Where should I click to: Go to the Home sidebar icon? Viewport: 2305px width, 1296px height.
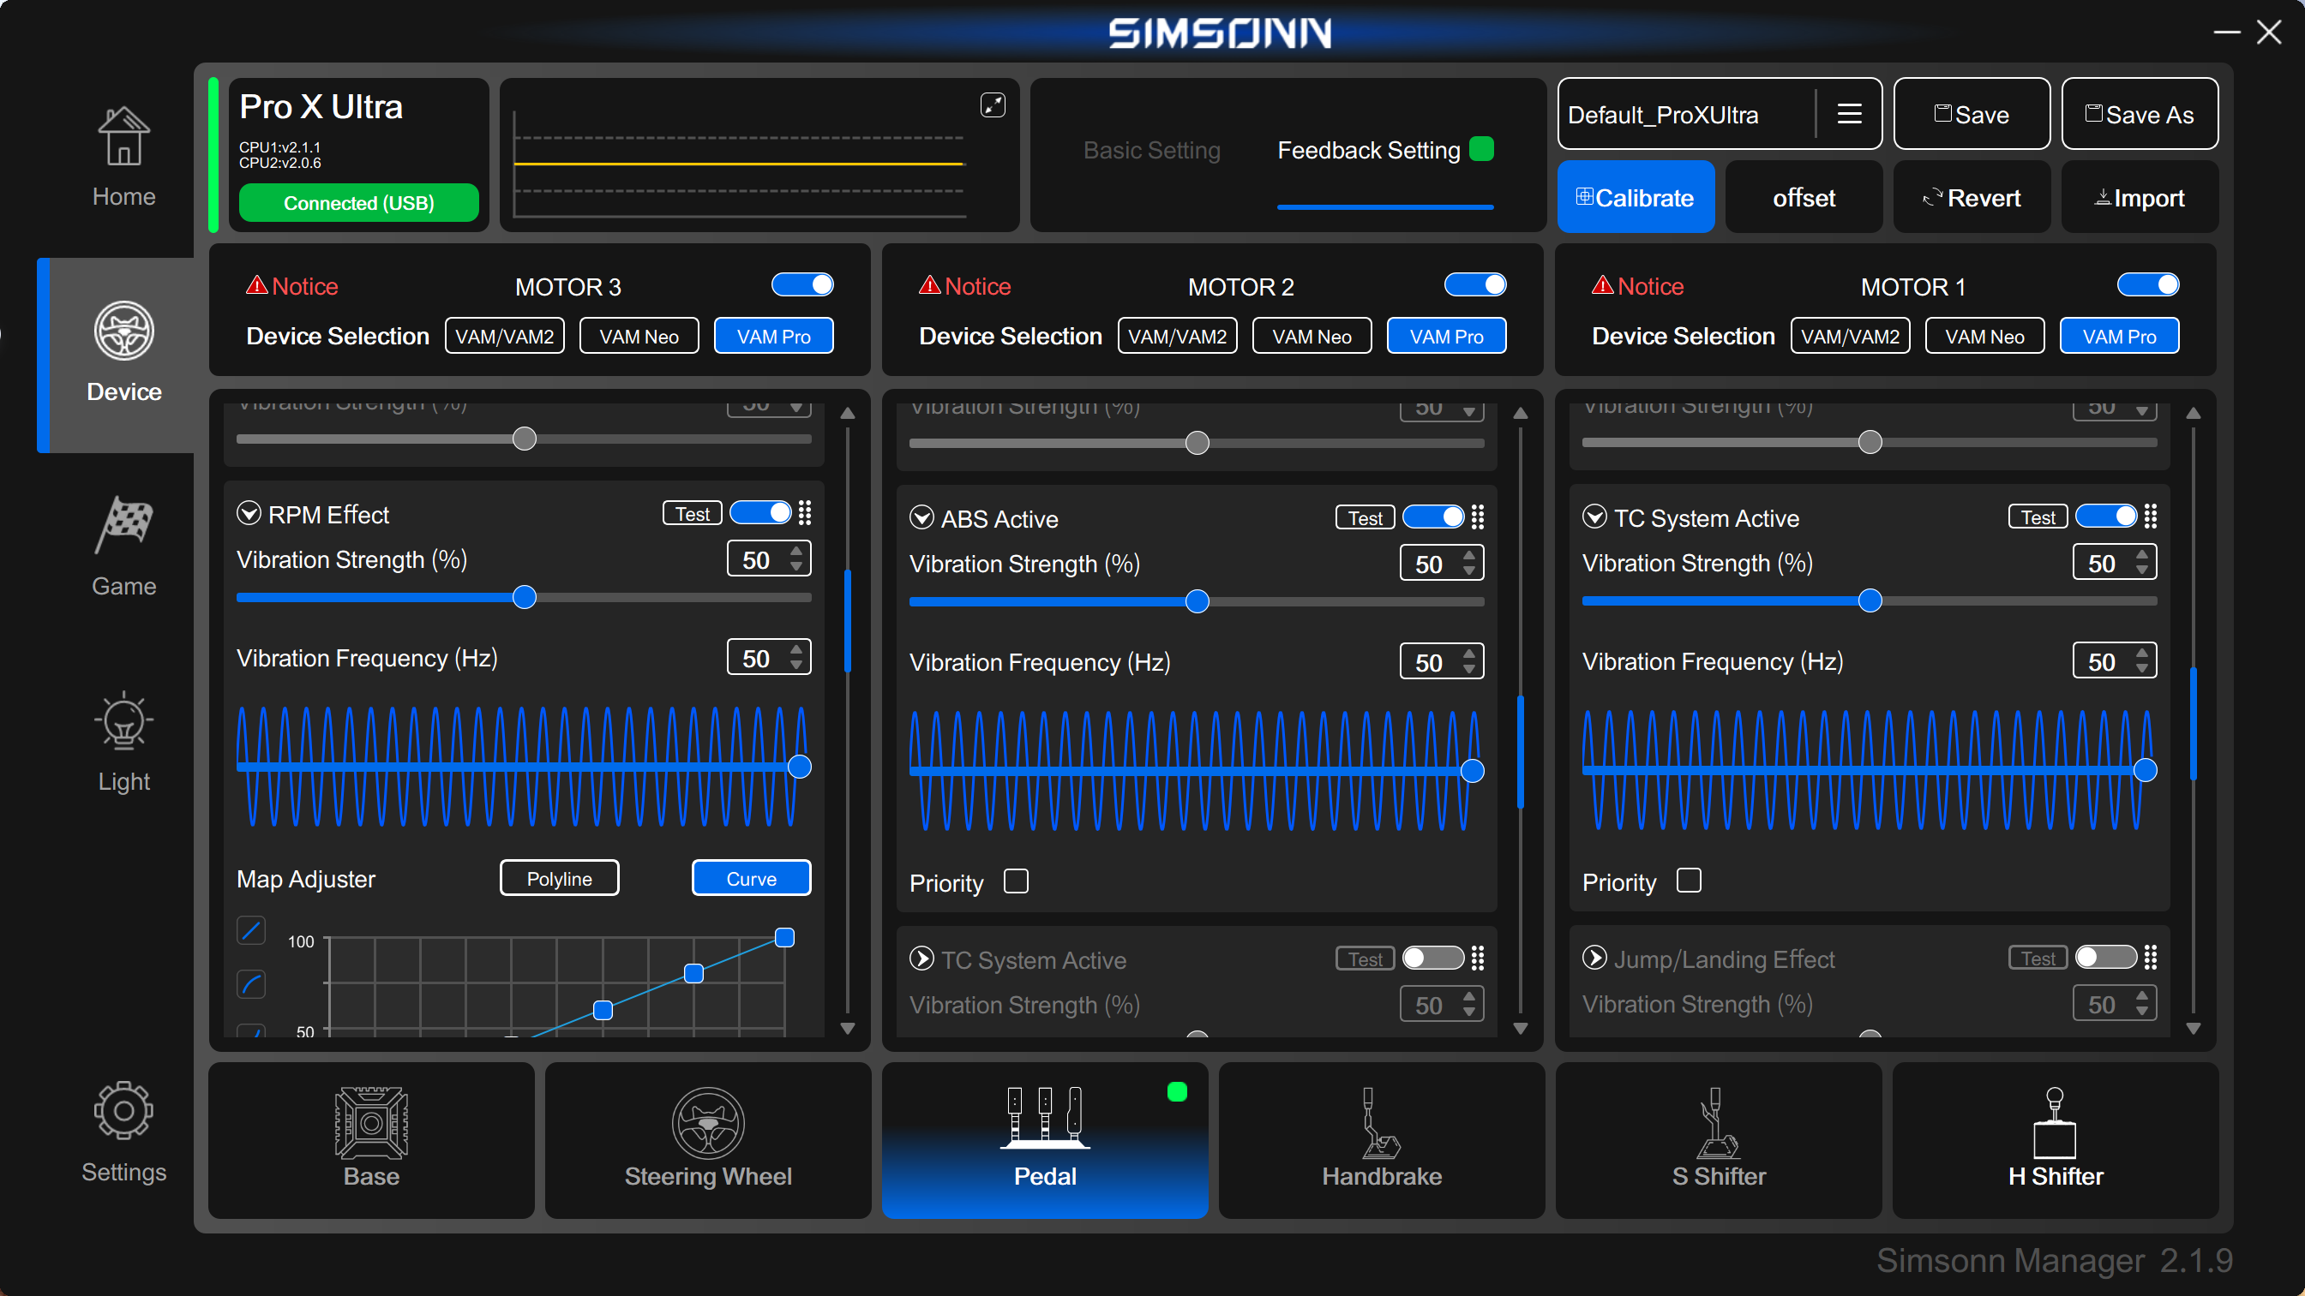coord(123,157)
